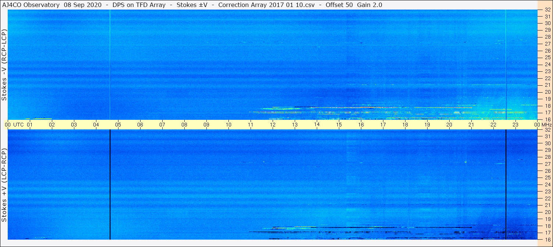The width and height of the screenshot is (553, 247).
Task: Click the 07 hour mark on the time axis
Action: pyautogui.click(x=162, y=125)
